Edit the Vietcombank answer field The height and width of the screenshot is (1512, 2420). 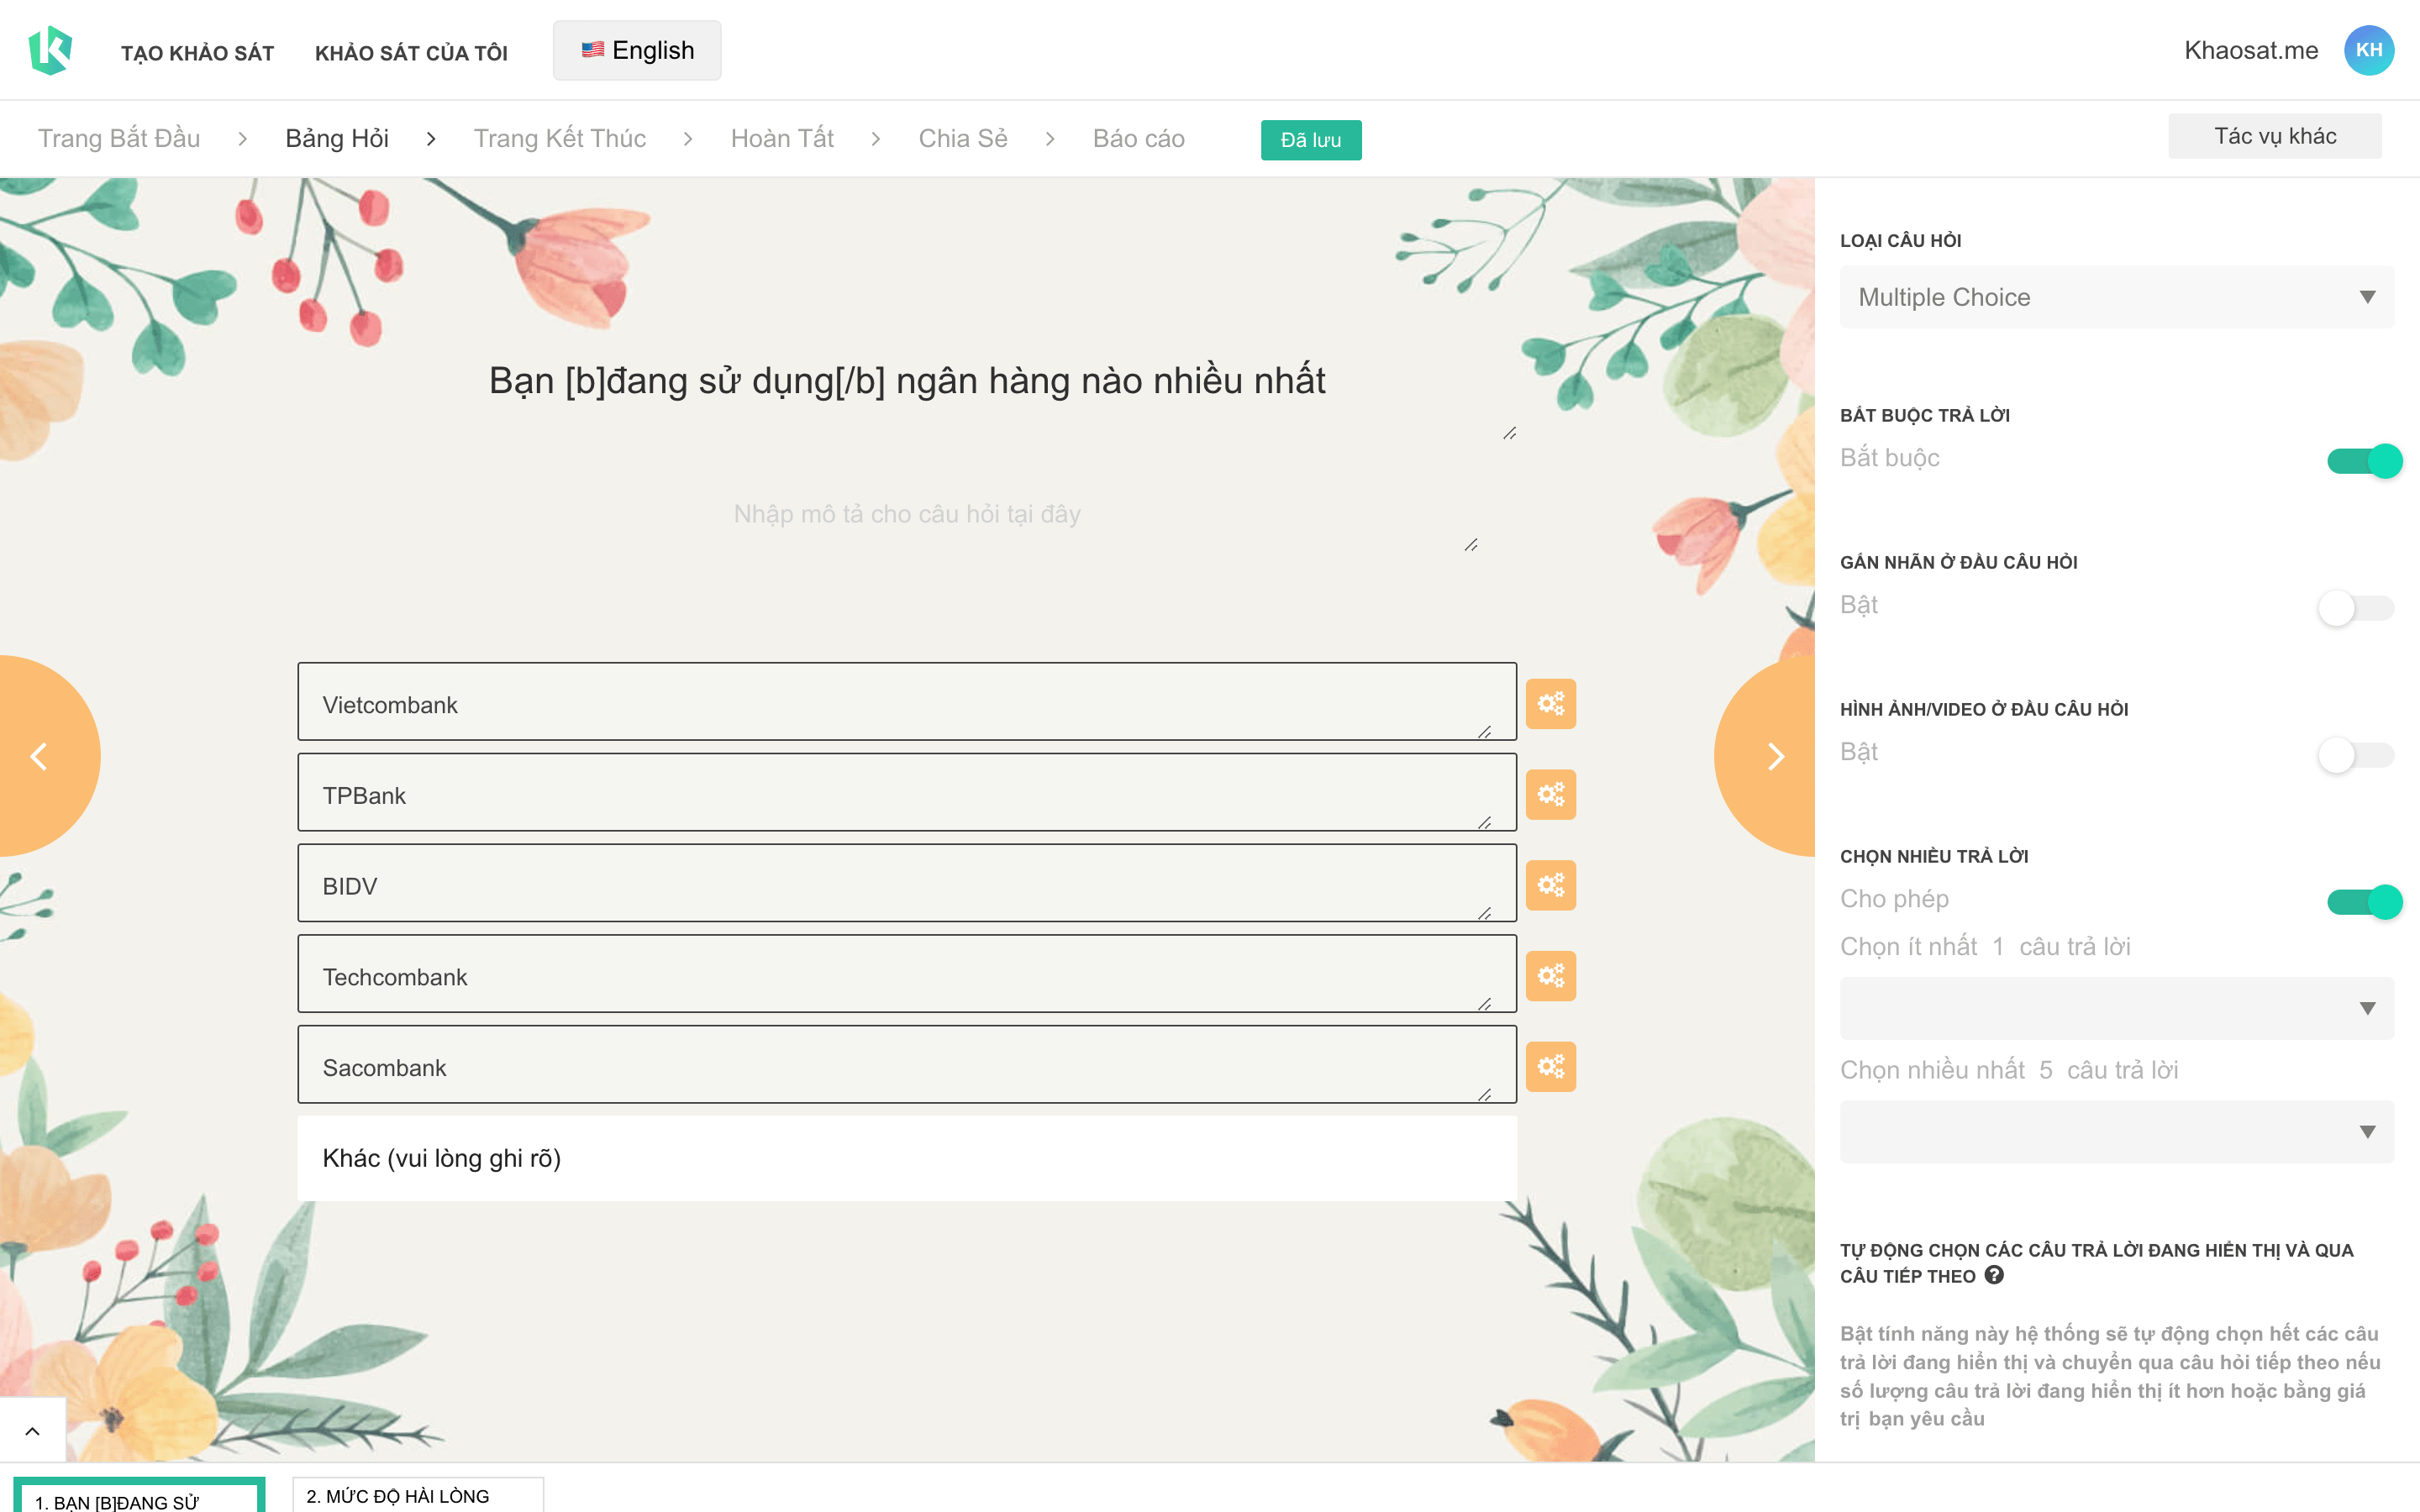pyautogui.click(x=907, y=702)
